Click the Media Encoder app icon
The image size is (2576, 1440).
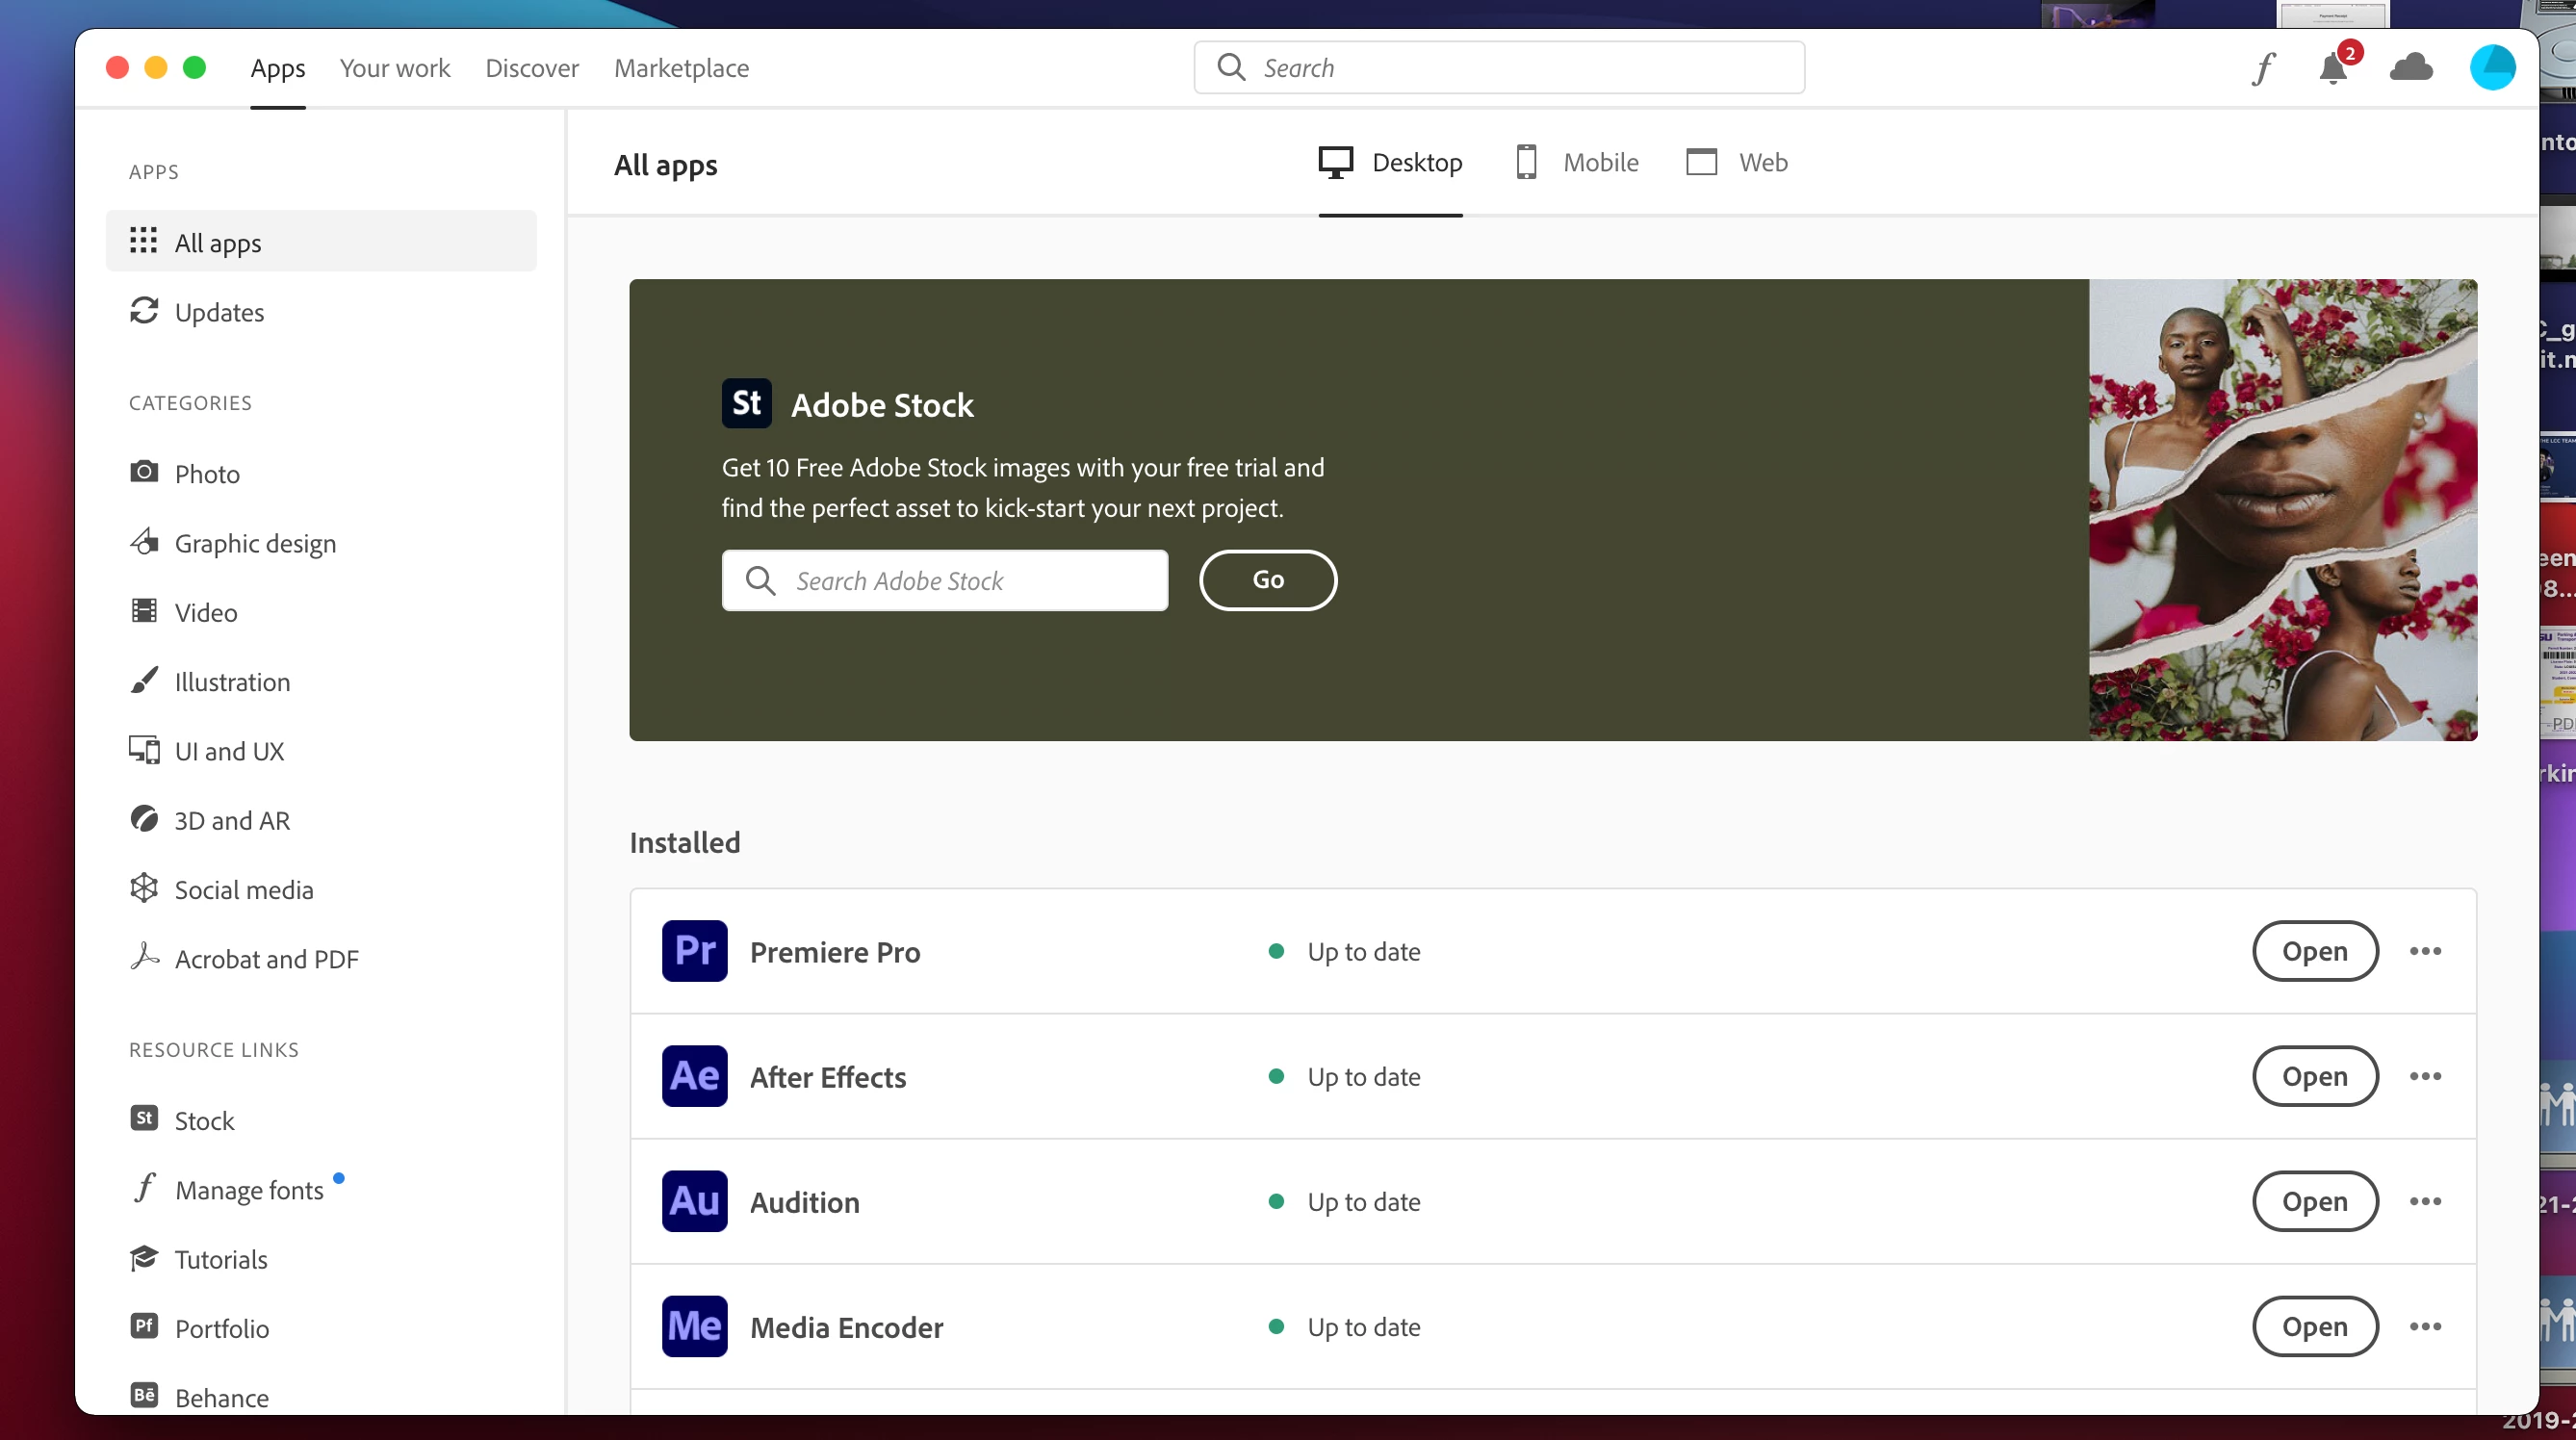(694, 1326)
